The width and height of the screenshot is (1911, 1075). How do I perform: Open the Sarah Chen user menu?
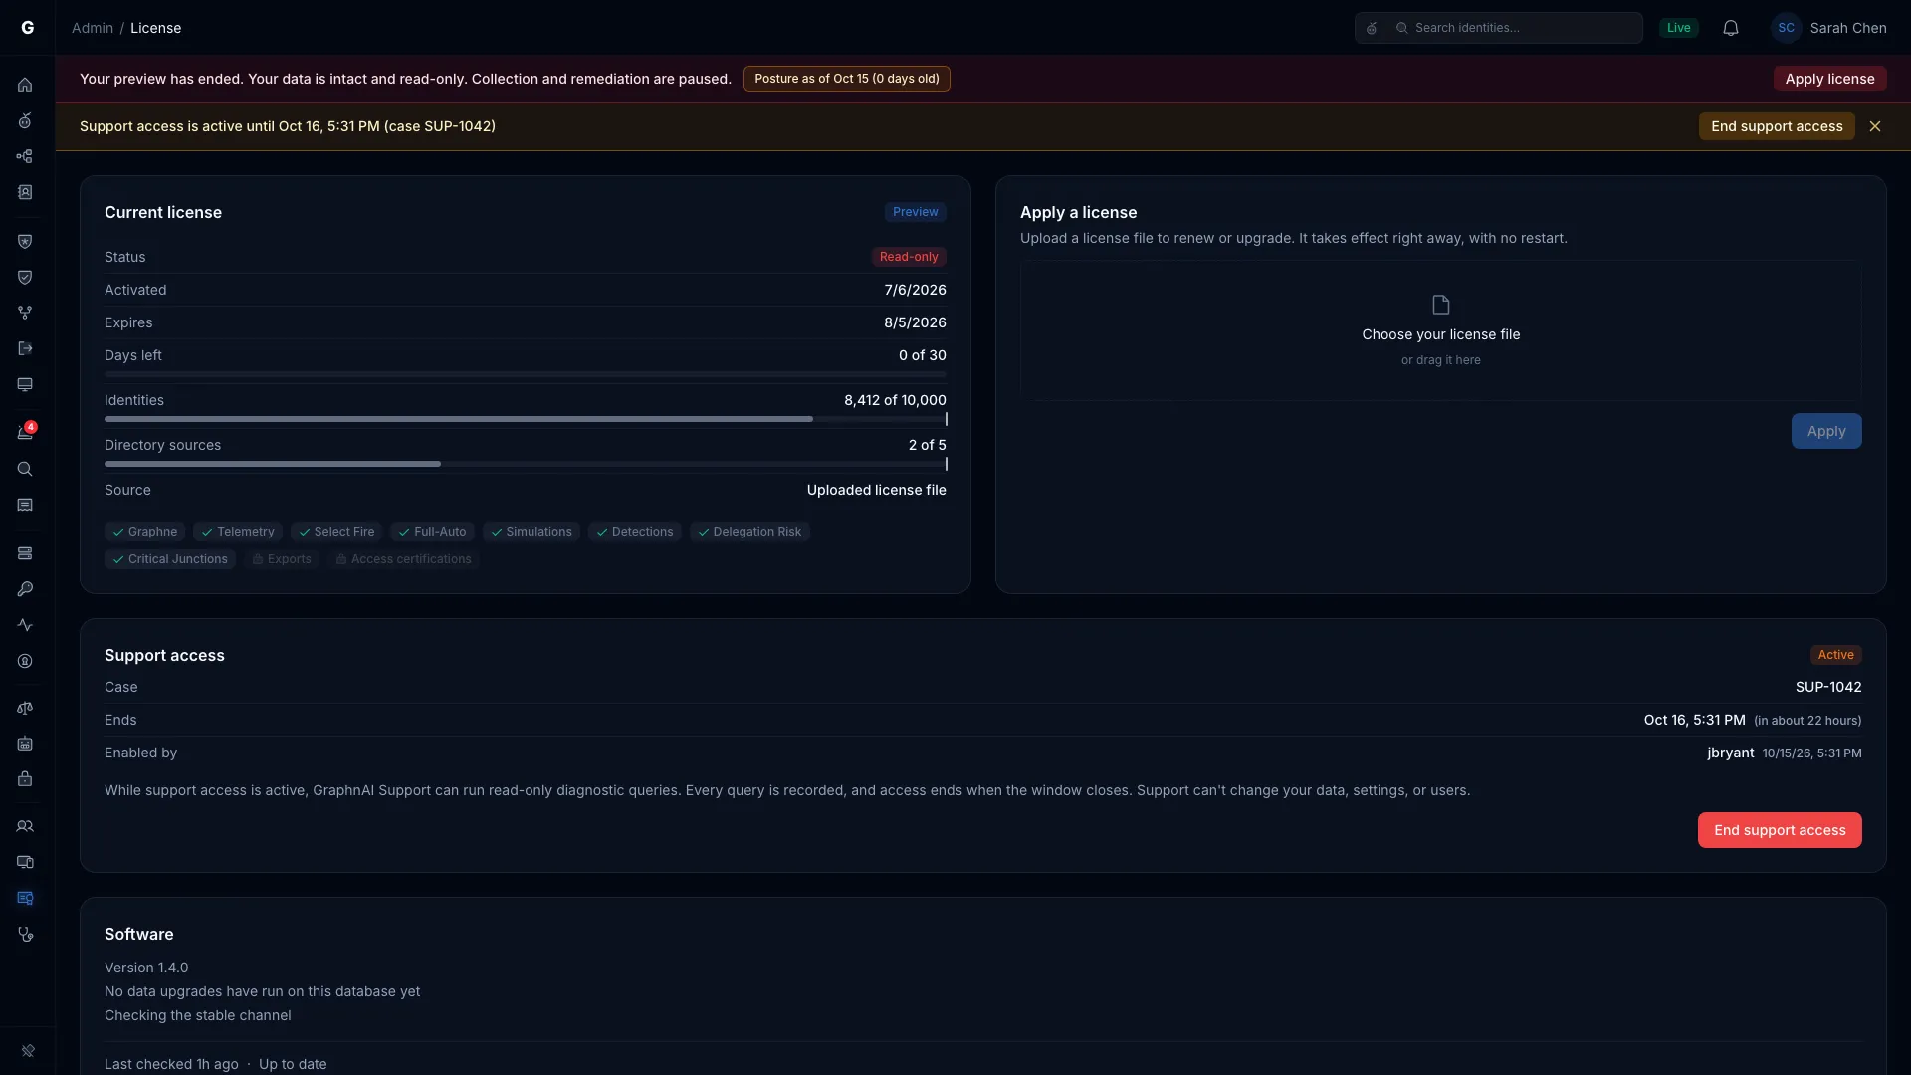click(x=1829, y=28)
